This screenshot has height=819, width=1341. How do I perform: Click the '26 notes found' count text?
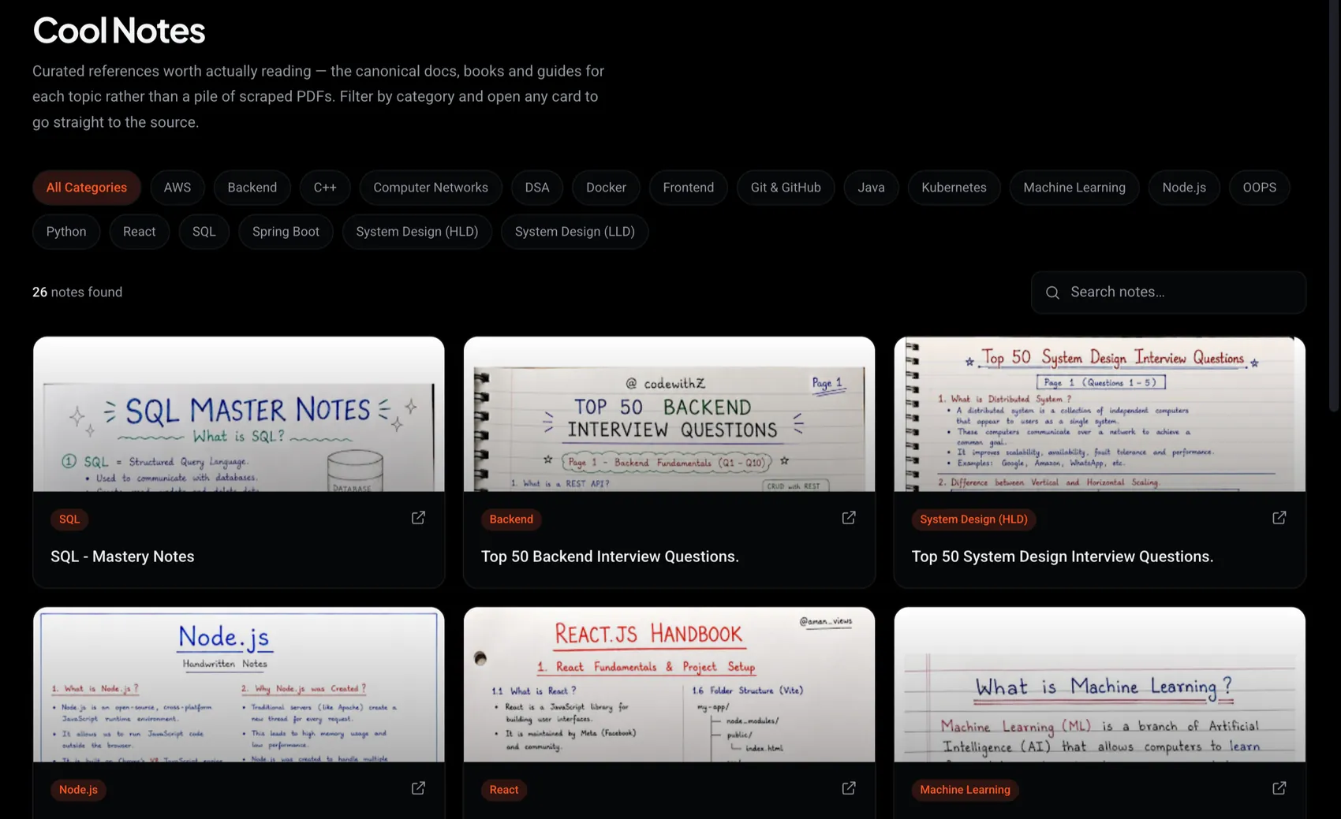pos(77,292)
